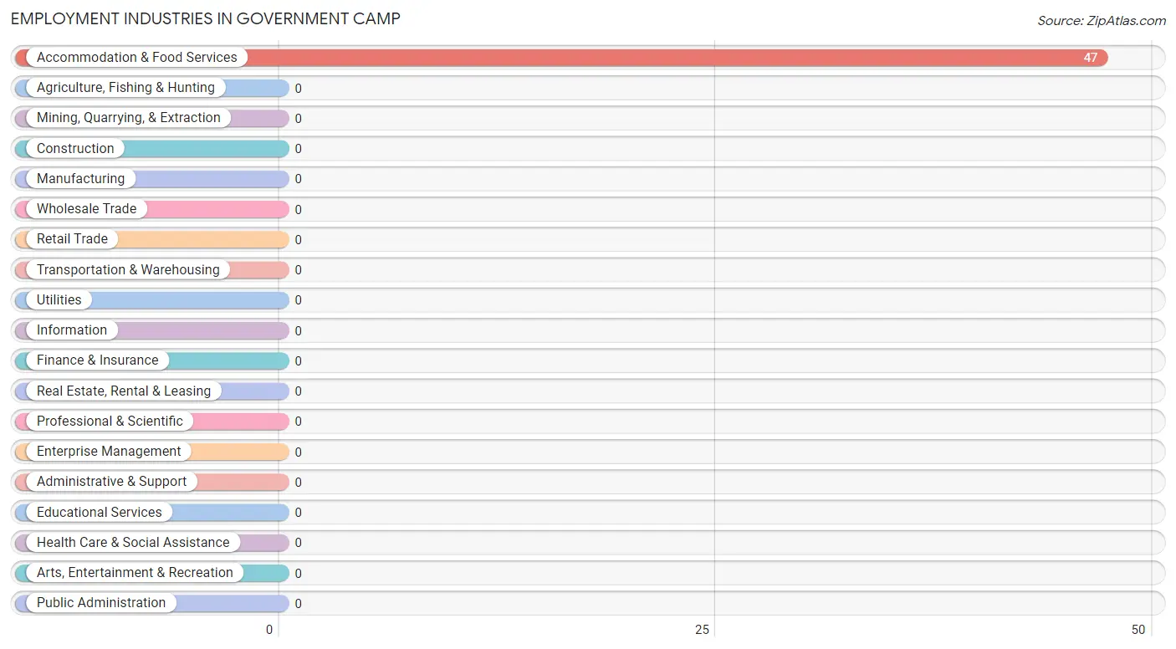Click the Administrative & Support label
Screen dimensions: 1176x649
pyautogui.click(x=112, y=482)
